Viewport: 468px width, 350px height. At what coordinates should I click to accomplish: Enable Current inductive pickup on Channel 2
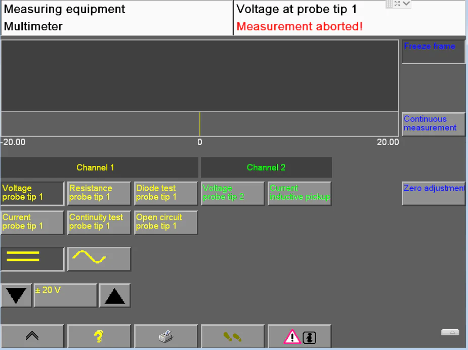click(x=300, y=193)
